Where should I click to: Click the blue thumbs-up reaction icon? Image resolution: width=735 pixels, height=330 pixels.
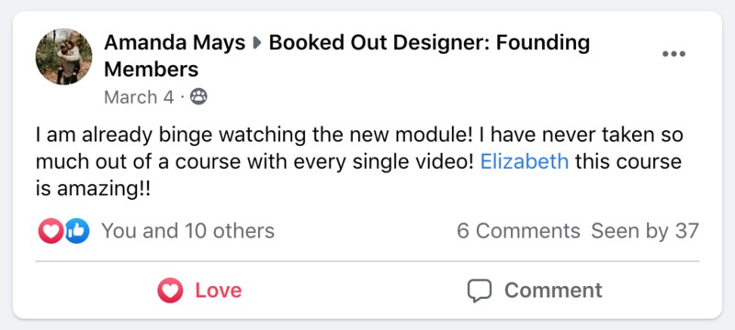pos(77,231)
